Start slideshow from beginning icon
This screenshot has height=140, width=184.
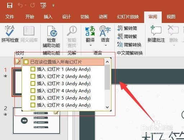click(43, 5)
